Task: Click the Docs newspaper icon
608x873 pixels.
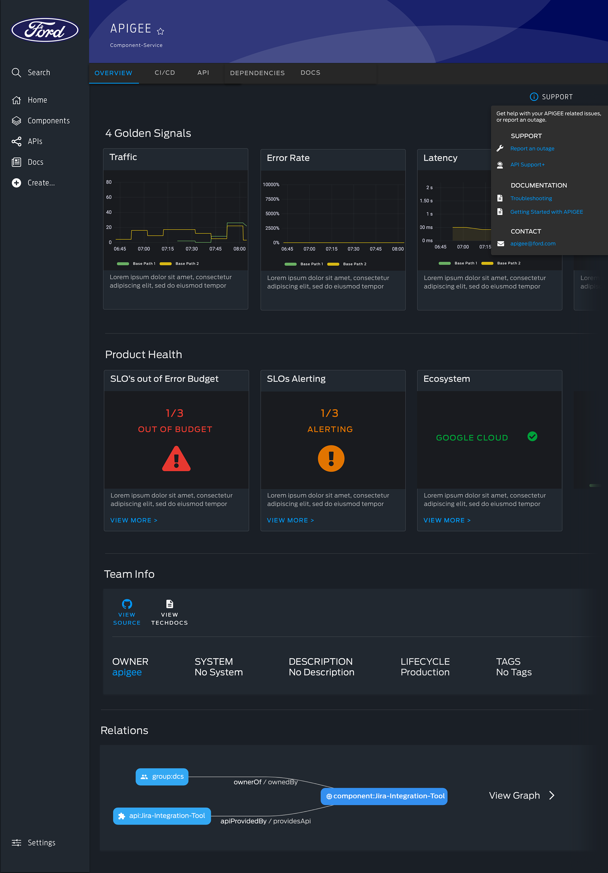Action: point(16,162)
